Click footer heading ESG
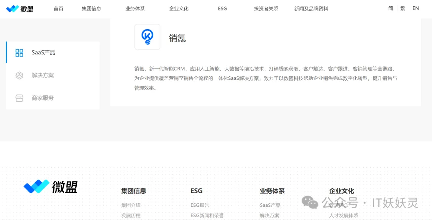432x220 pixels. click(196, 191)
